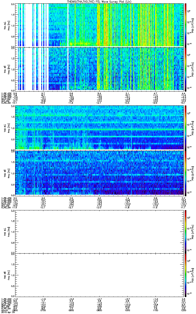Click the 0700 time tick label
Screen dimensions: 196x314
pos(43,310)
